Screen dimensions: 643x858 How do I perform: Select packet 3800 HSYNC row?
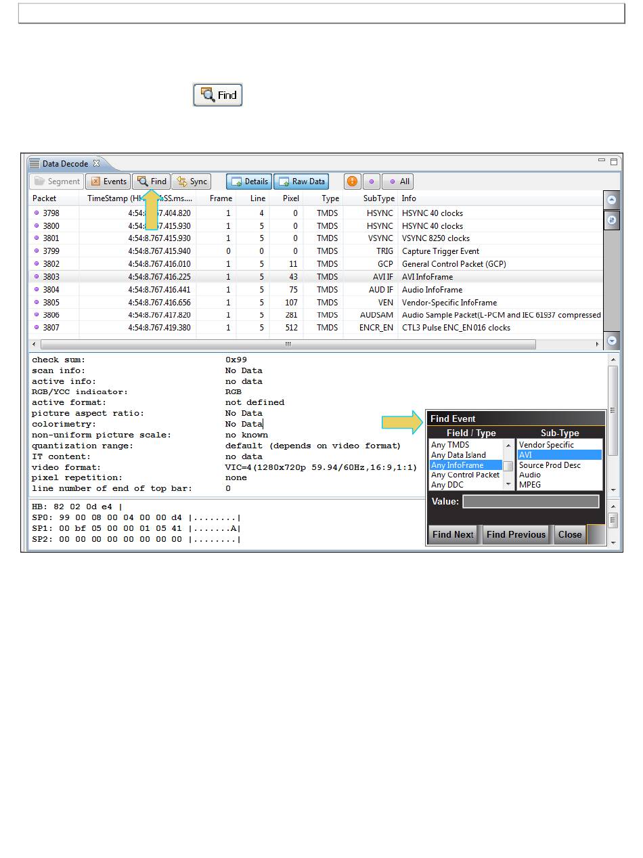point(316,226)
